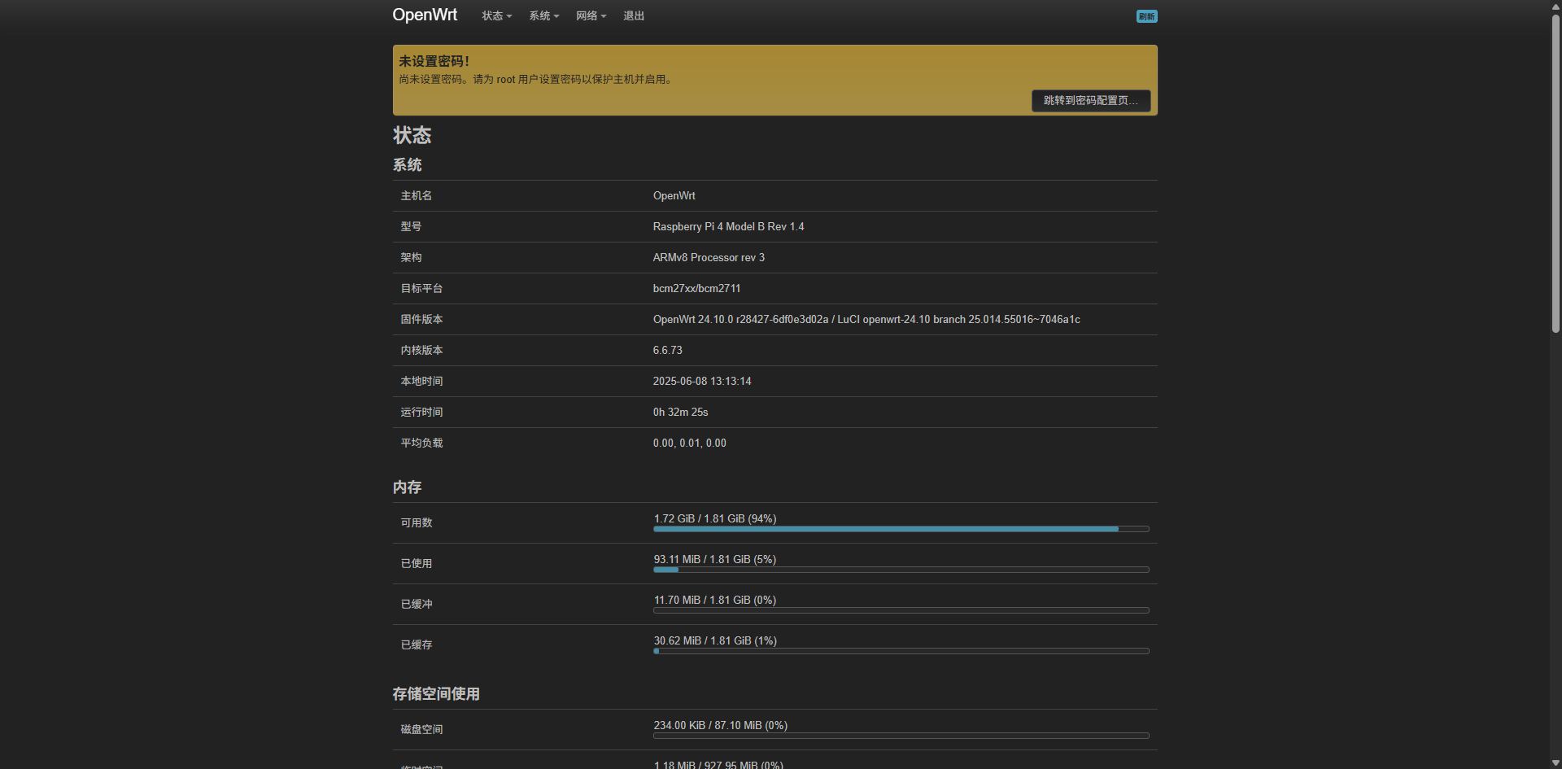Click the 已缓冲 buffered memory bar
1562x769 pixels.
point(900,610)
